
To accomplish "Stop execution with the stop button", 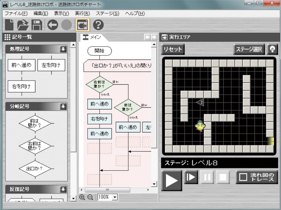I will click(x=223, y=177).
